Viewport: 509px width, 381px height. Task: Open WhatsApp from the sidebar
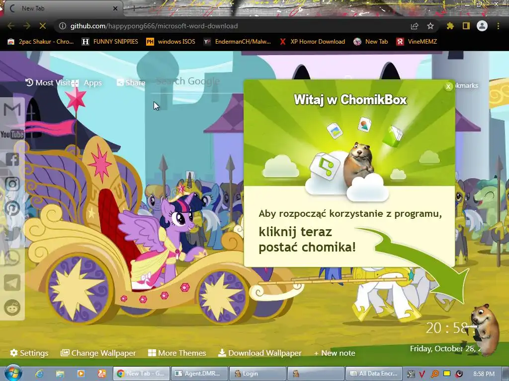(12, 258)
